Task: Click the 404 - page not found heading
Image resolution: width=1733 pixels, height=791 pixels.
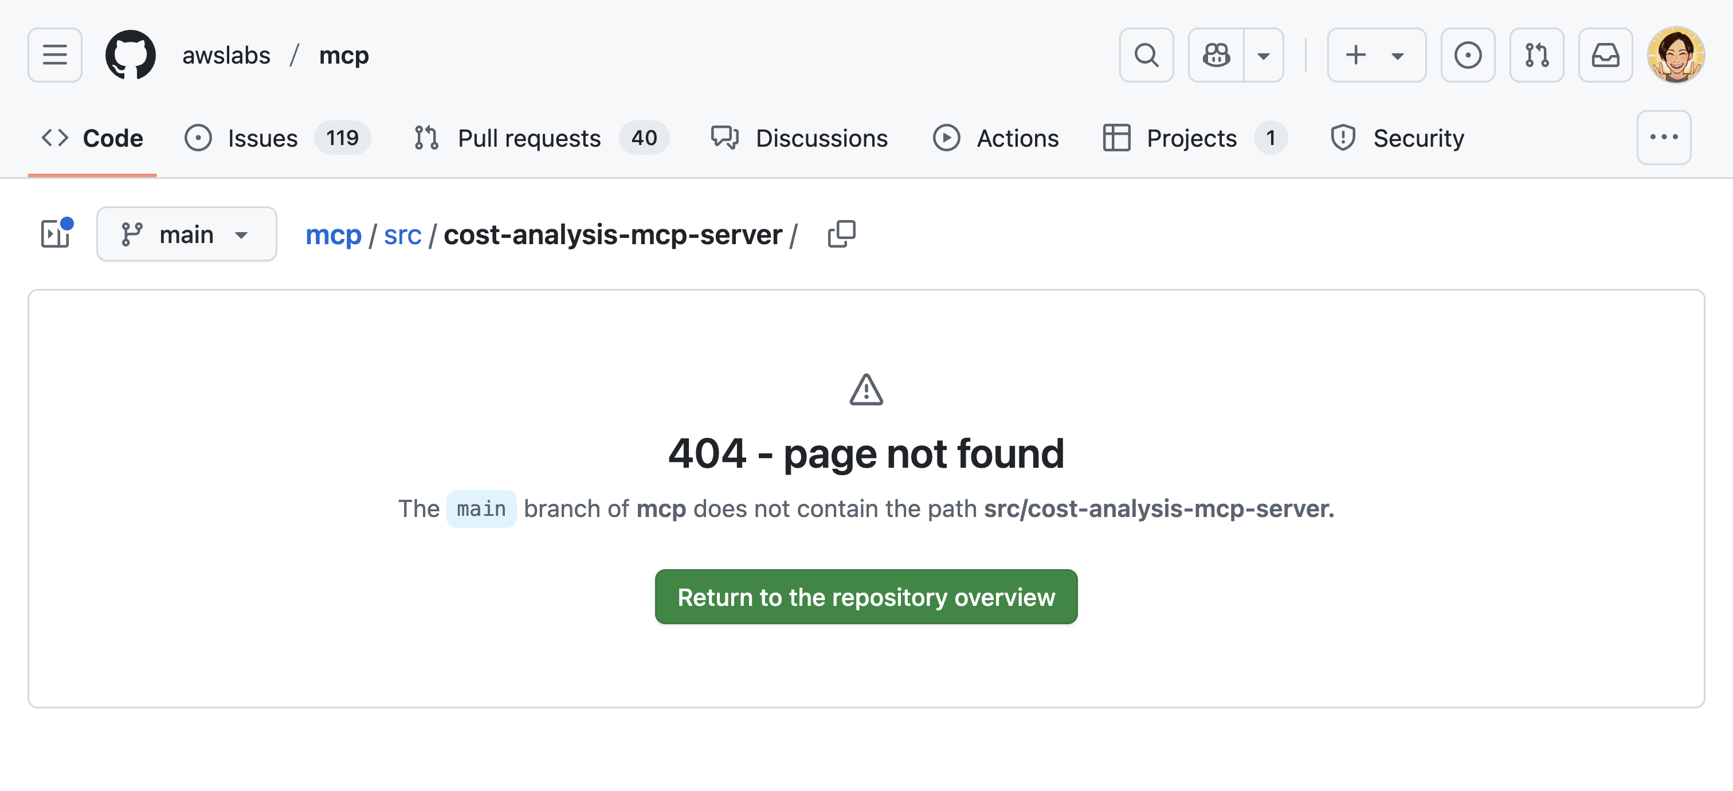Action: pyautogui.click(x=866, y=453)
